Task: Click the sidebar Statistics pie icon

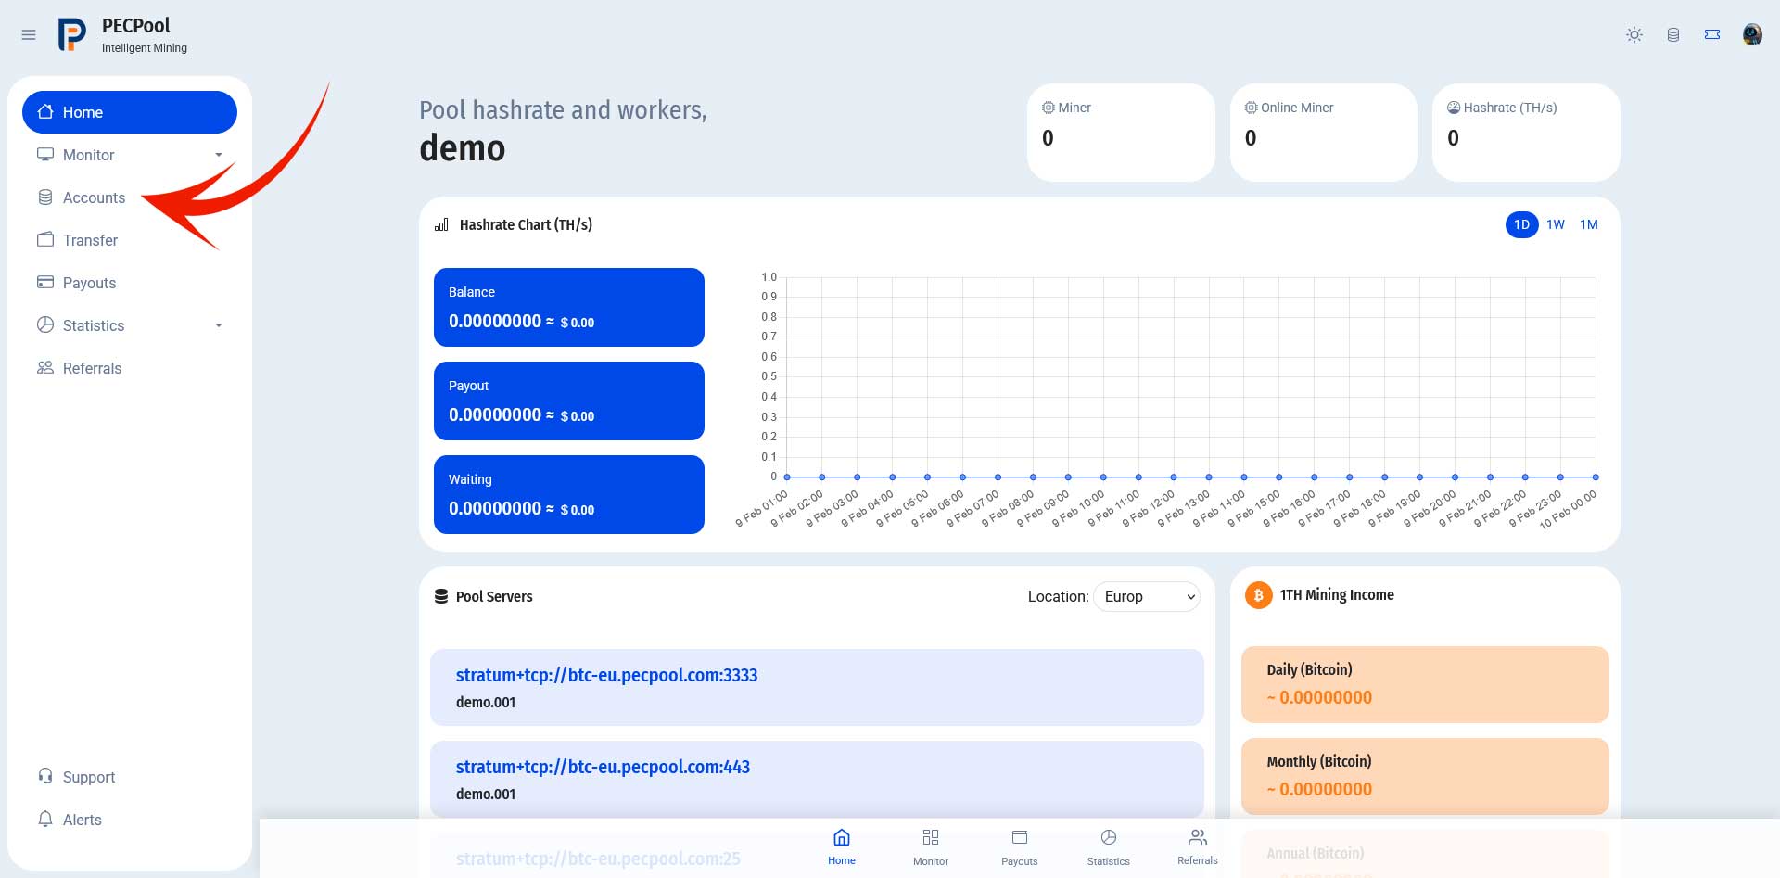Action: tap(45, 324)
